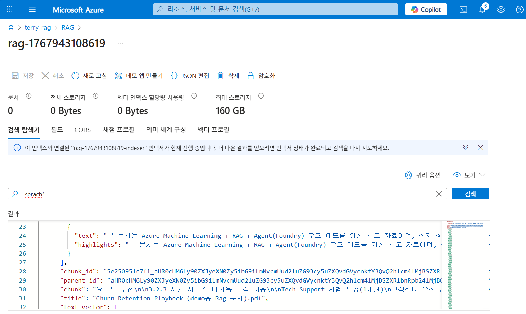Show info for 최대 스토리지
The width and height of the screenshot is (526, 314).
point(261,96)
